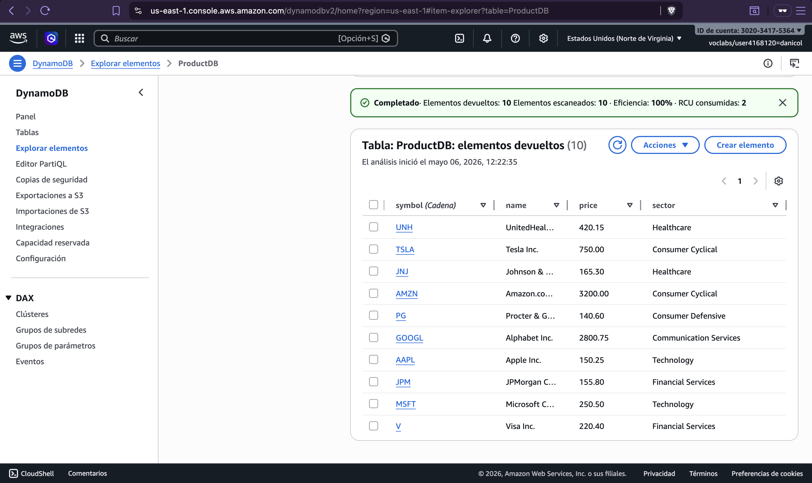Collapse the DAX section in the sidebar
This screenshot has width=812, height=483.
tap(8, 298)
